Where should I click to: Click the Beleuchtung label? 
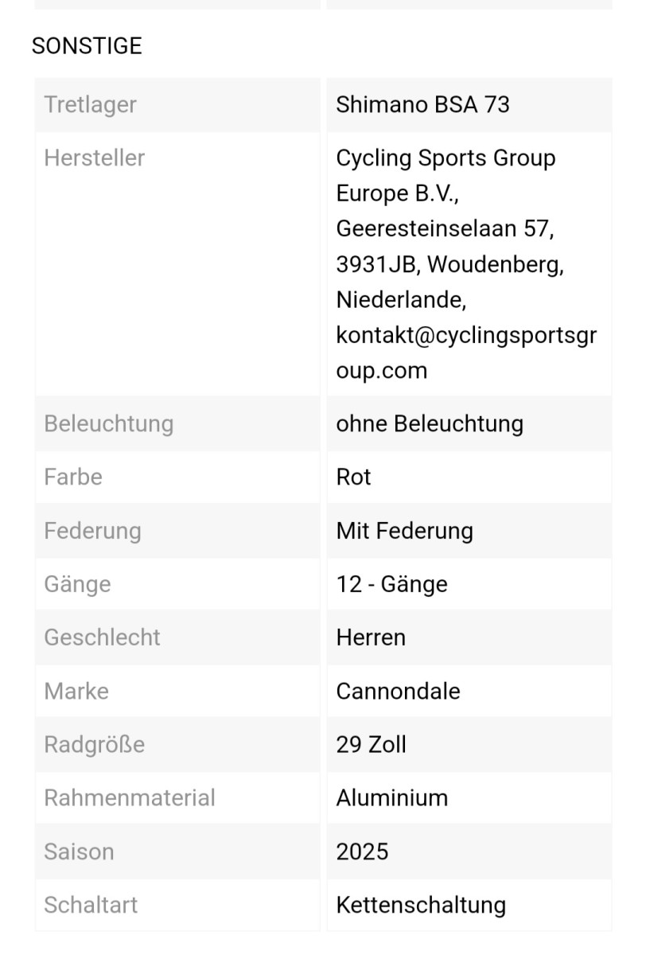click(x=109, y=423)
